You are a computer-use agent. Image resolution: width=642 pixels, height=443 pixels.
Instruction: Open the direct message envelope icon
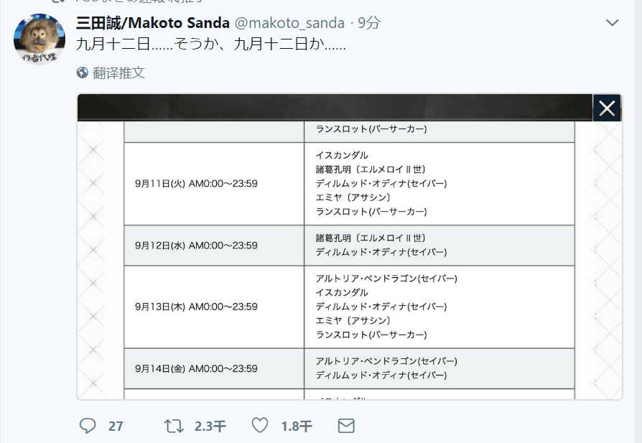click(x=345, y=425)
